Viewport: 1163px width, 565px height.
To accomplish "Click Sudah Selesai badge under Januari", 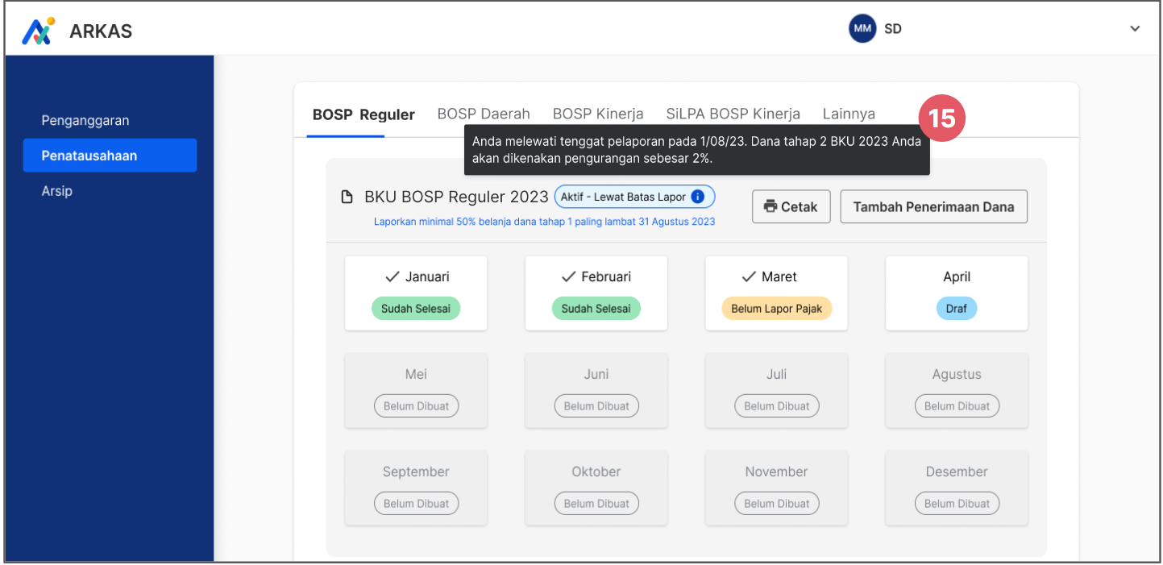I will [x=416, y=309].
